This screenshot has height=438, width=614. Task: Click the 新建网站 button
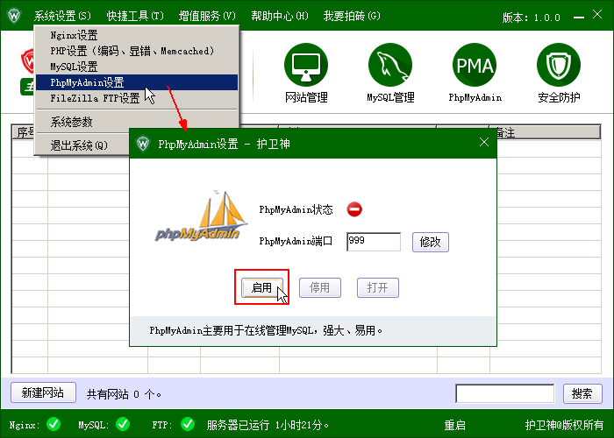click(x=43, y=392)
